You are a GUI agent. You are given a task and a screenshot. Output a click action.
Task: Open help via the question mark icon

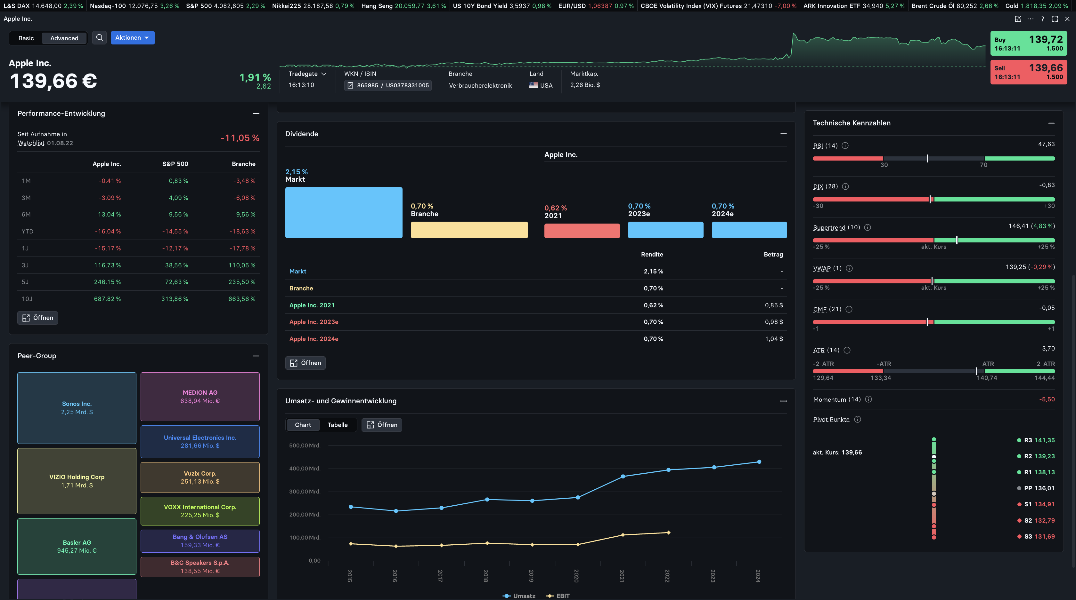coord(1043,19)
